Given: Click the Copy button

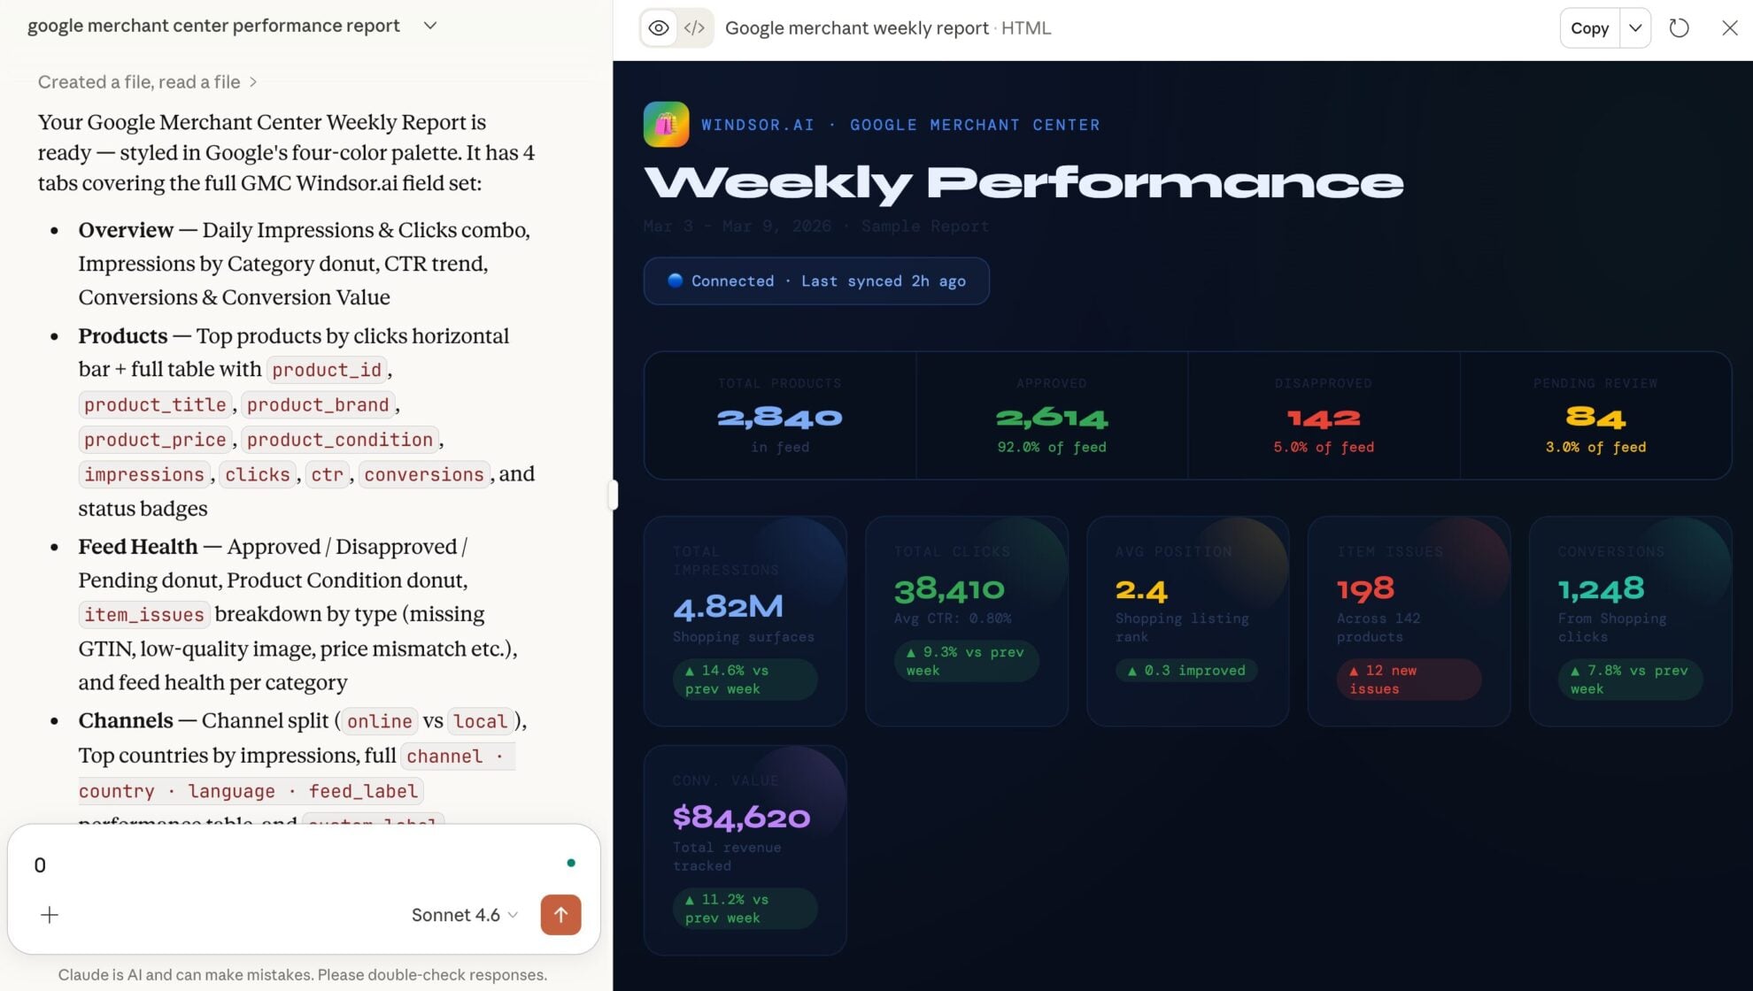Looking at the screenshot, I should [1589, 27].
